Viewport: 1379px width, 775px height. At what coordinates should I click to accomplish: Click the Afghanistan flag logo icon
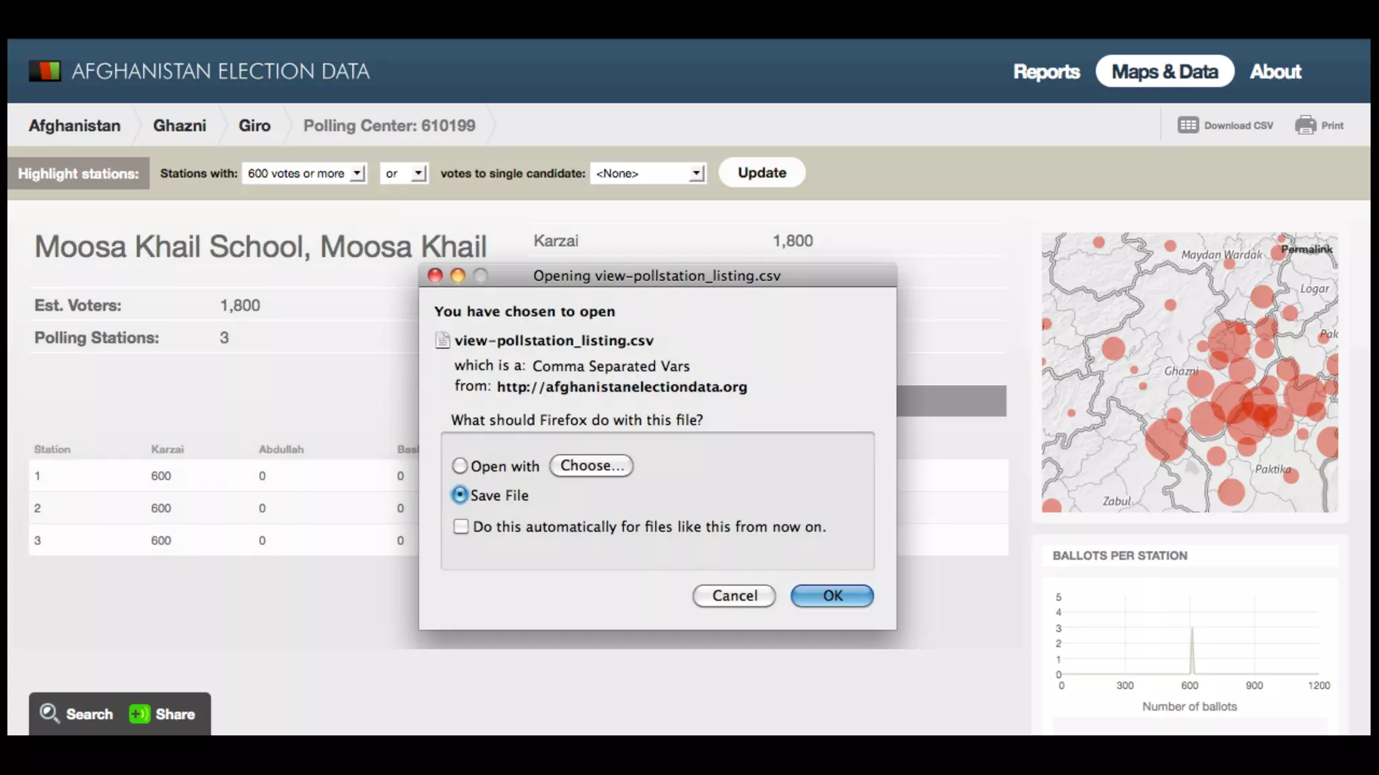click(44, 71)
